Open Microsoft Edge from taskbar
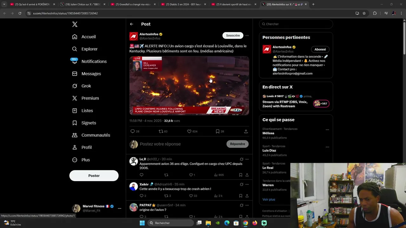The width and height of the screenshot is (406, 228). pyautogui.click(x=227, y=223)
